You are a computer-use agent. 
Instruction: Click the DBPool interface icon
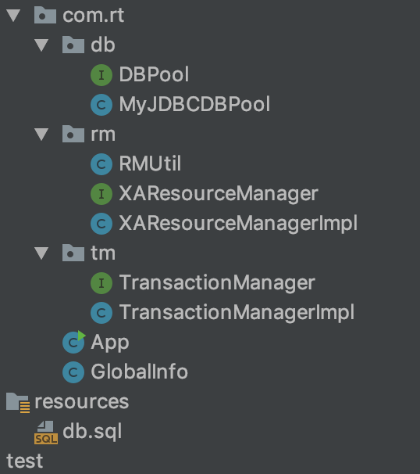click(101, 75)
